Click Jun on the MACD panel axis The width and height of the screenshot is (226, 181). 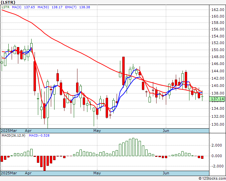(166, 173)
